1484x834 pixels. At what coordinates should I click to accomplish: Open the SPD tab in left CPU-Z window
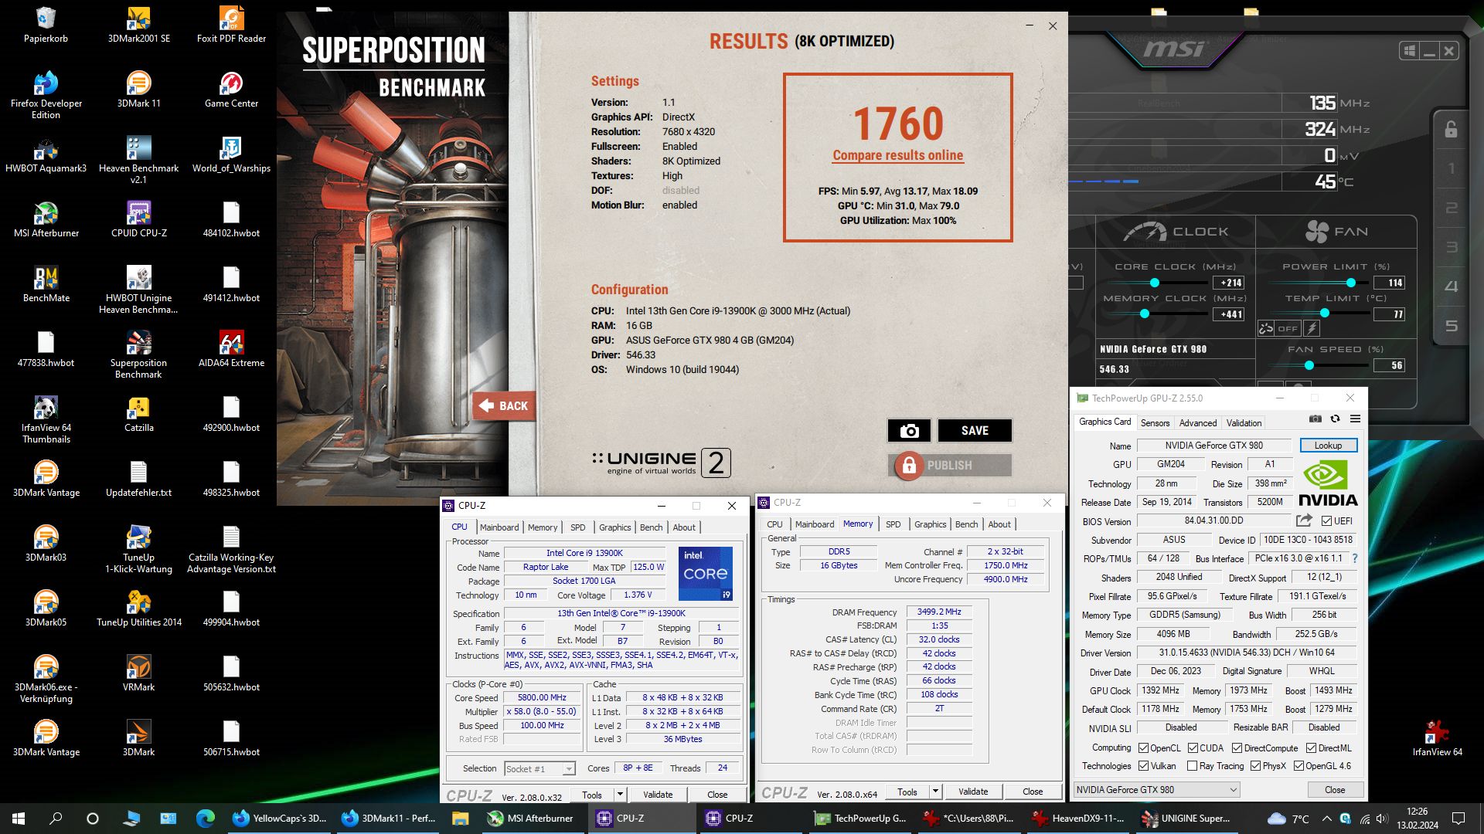point(577,527)
